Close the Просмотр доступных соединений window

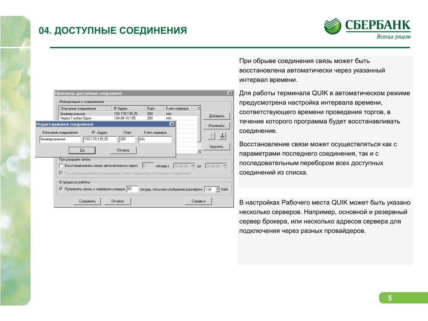tap(230, 93)
